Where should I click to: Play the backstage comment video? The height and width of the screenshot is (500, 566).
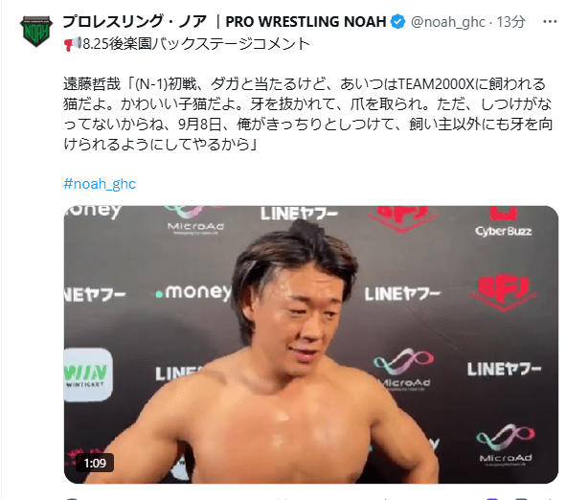pyautogui.click(x=311, y=345)
